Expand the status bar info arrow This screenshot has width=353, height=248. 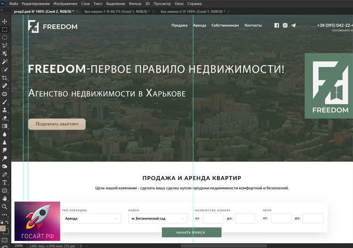pyautogui.click(x=81, y=246)
